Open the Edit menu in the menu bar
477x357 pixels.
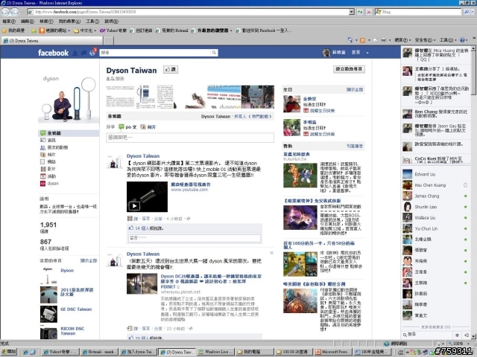click(x=27, y=22)
